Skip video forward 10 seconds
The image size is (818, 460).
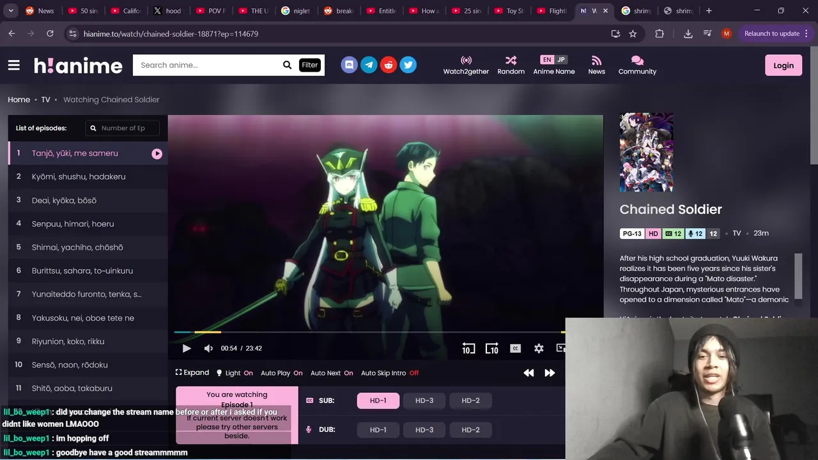point(491,348)
